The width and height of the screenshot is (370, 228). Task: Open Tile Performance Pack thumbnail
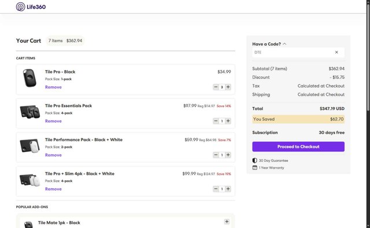(29, 146)
